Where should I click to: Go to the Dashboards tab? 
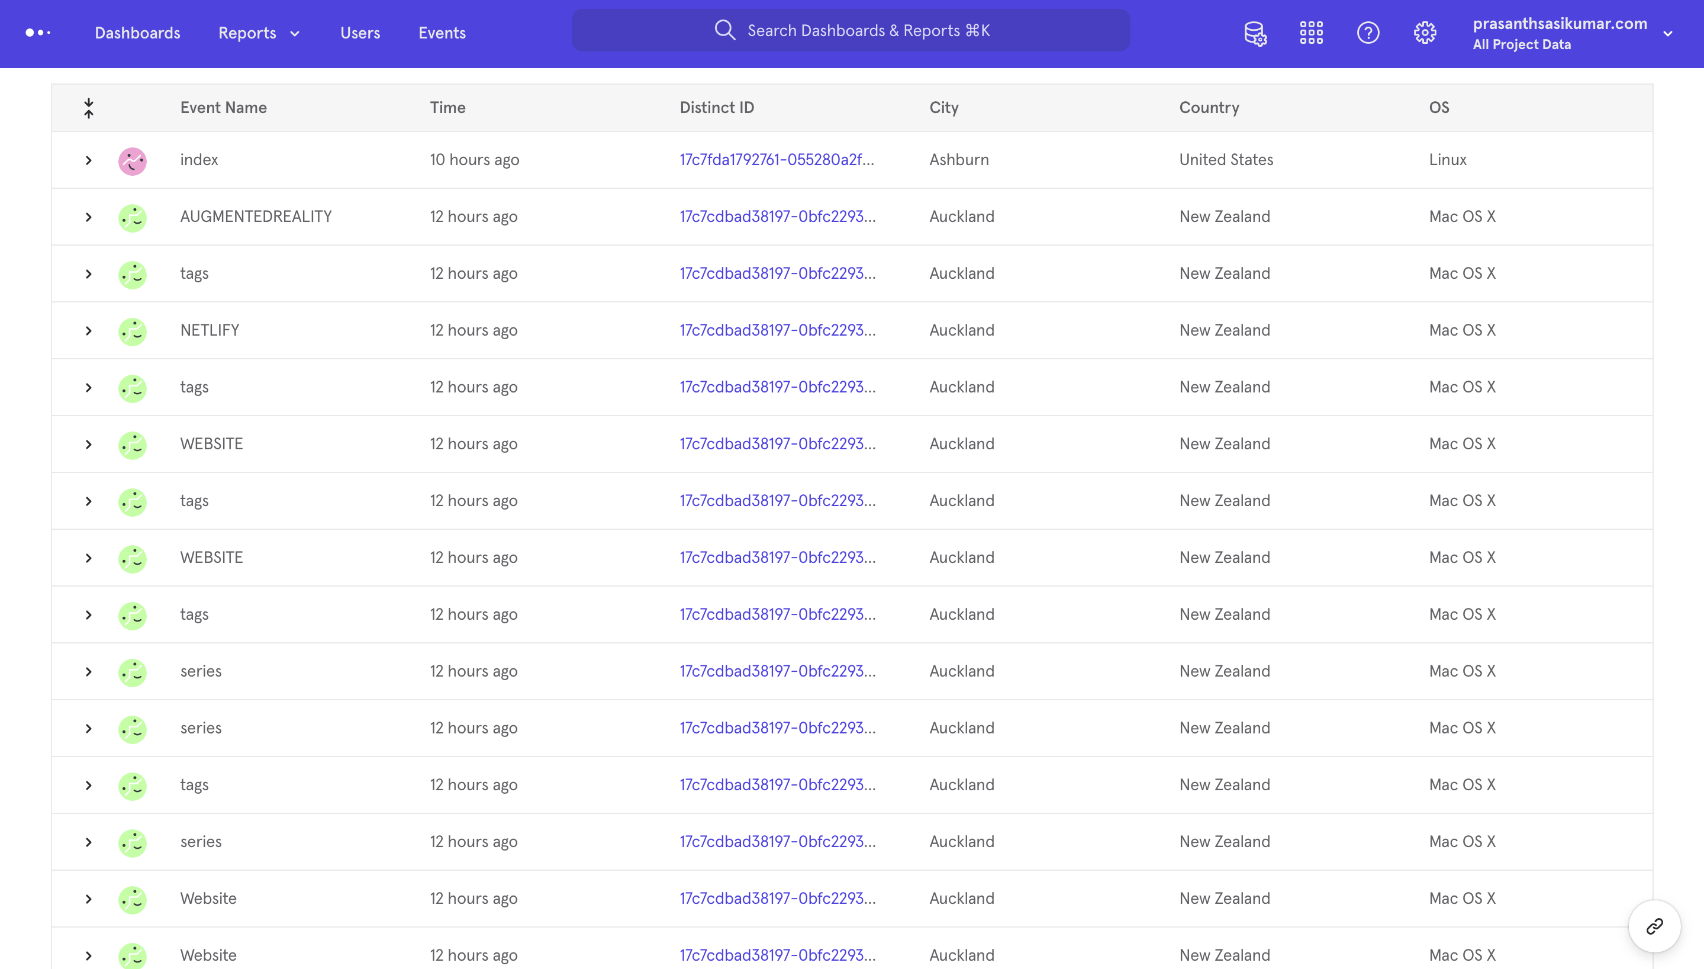(x=137, y=33)
